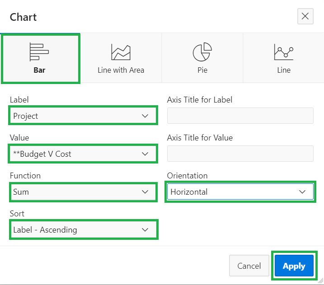
Task: Choose the Line with Area chart icon
Action: [x=121, y=52]
